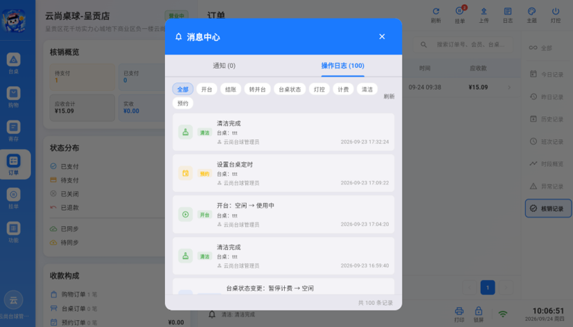Viewport: 573px width, 327px height.
Task: Click the 打印 printer icon
Action: [459, 315]
